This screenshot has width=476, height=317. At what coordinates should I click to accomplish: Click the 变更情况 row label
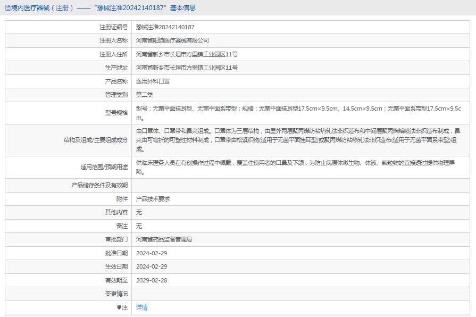[x=116, y=294]
